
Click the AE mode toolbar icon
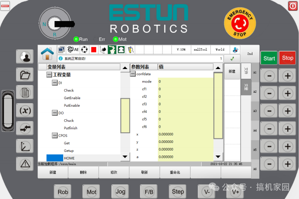point(73,50)
